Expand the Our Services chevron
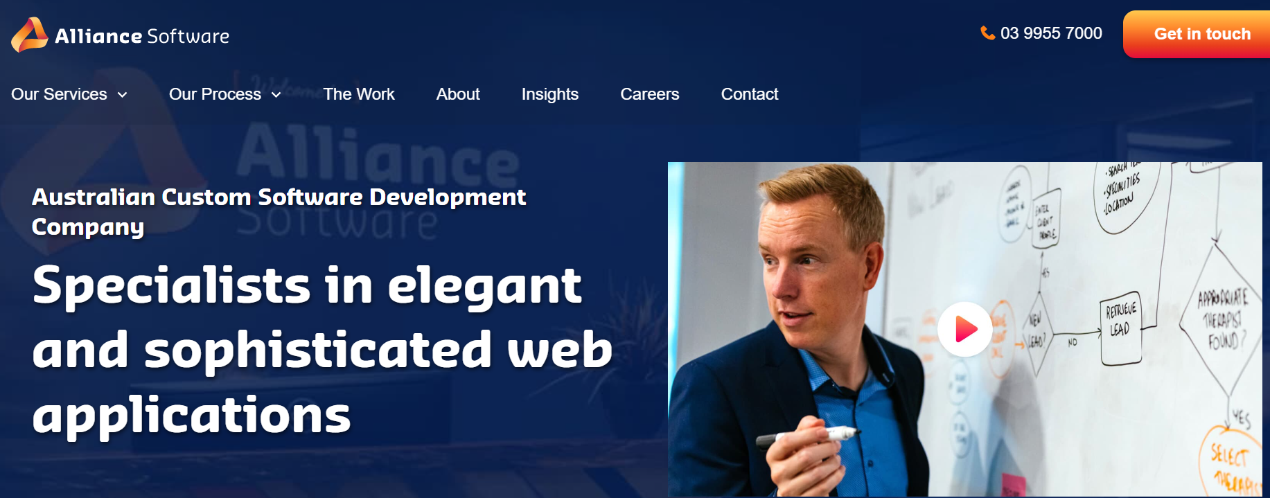 (122, 95)
